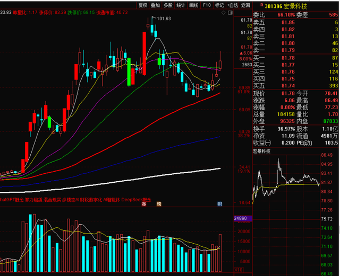Click the red 涨 event marker
This screenshot has height=276, width=340.
click(x=144, y=204)
